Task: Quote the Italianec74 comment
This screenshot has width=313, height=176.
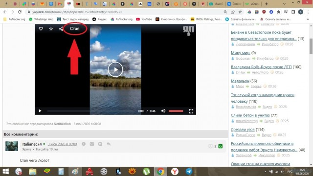Action: coord(100,144)
